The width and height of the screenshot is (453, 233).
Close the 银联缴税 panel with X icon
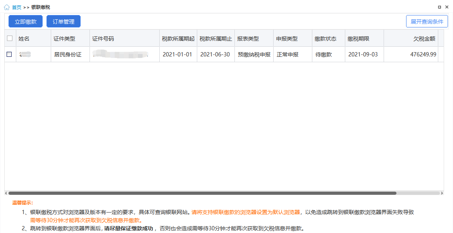click(448, 7)
